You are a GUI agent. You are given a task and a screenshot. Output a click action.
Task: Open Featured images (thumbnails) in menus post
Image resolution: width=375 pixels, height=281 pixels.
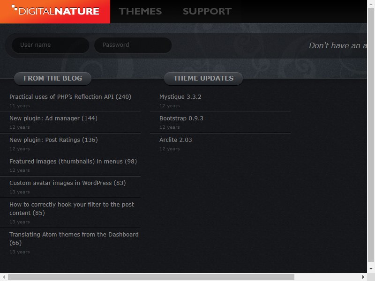click(73, 161)
